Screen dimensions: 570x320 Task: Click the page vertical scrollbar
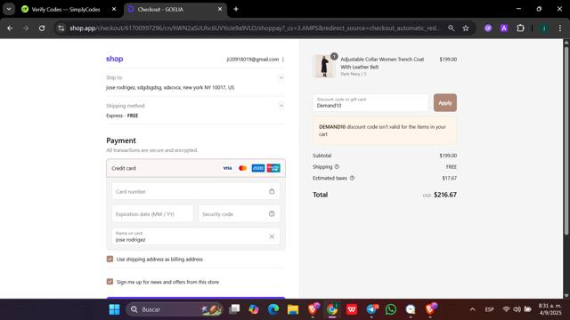[566, 140]
